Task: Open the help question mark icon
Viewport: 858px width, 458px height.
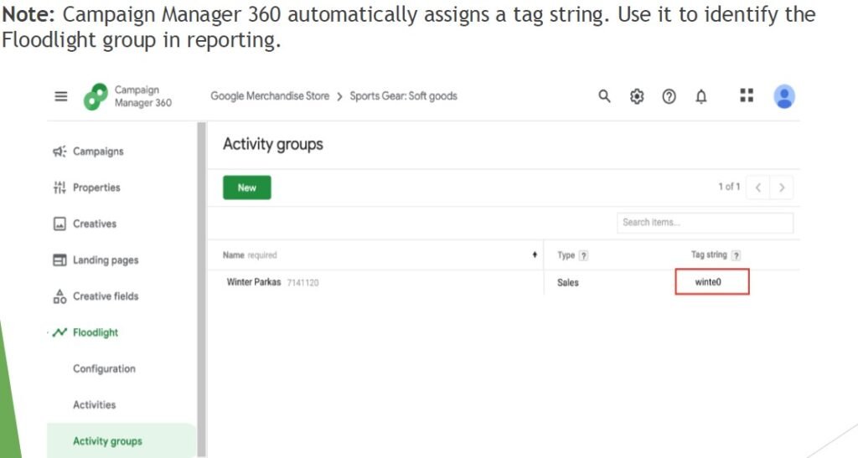Action: point(669,97)
